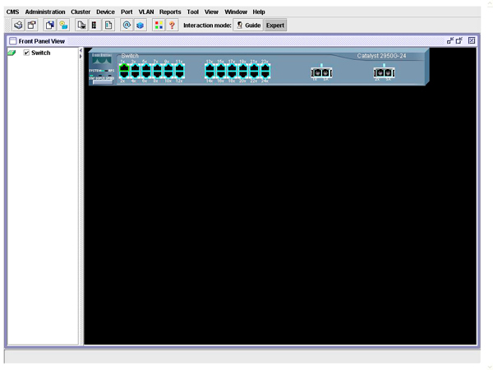Image resolution: width=493 pixels, height=370 pixels.
Task: Click the Cisco Systems logo on switch
Action: [x=102, y=59]
